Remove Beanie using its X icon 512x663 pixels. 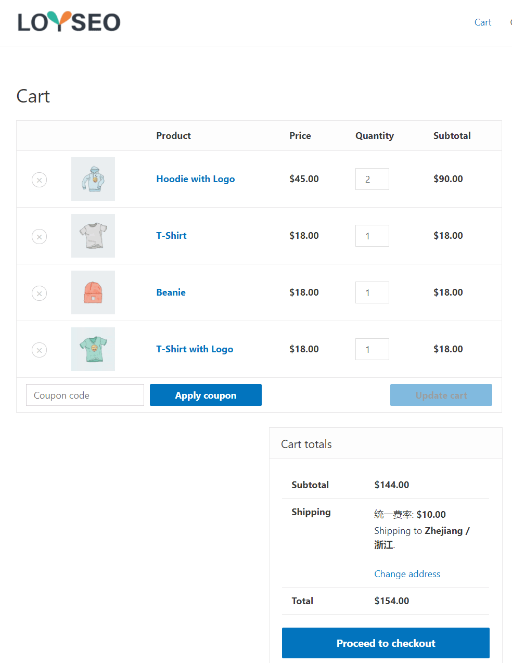pos(40,293)
